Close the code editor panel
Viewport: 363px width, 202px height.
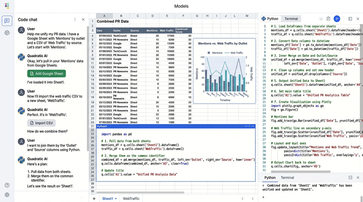358,19
